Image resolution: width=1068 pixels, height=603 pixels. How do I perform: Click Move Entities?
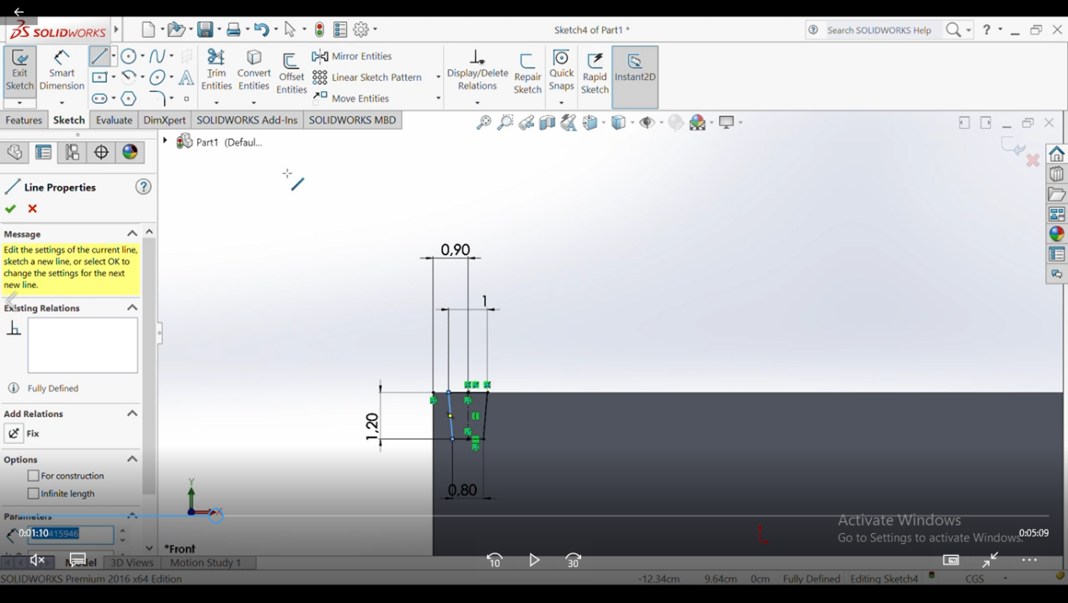[x=350, y=99]
